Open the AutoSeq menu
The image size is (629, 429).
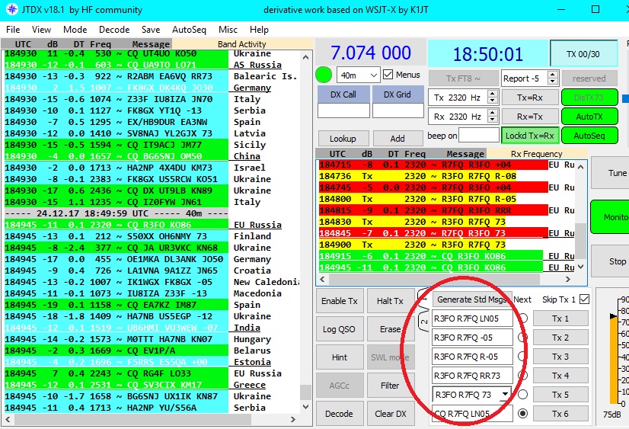(189, 30)
